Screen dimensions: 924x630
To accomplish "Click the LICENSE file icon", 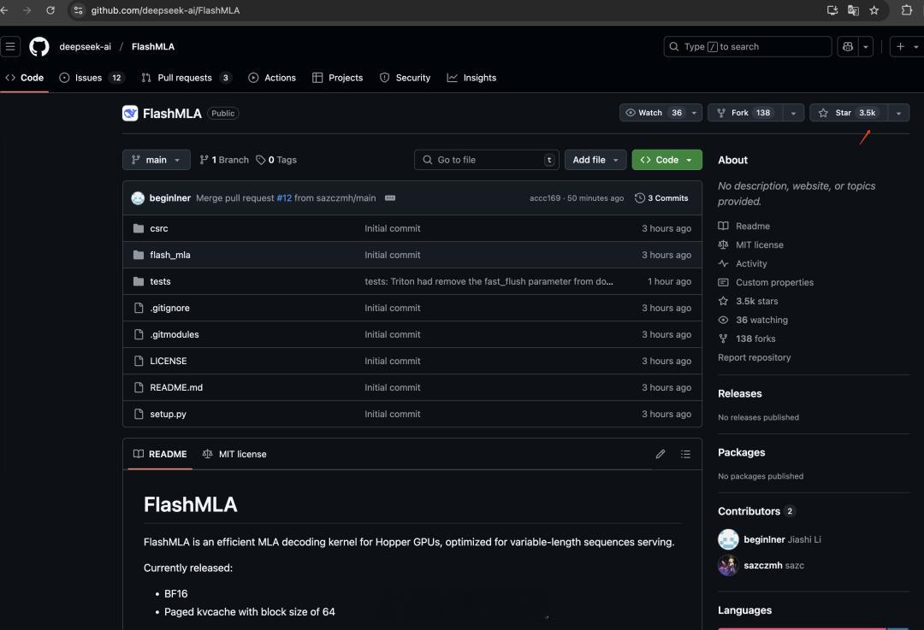I will click(x=139, y=361).
